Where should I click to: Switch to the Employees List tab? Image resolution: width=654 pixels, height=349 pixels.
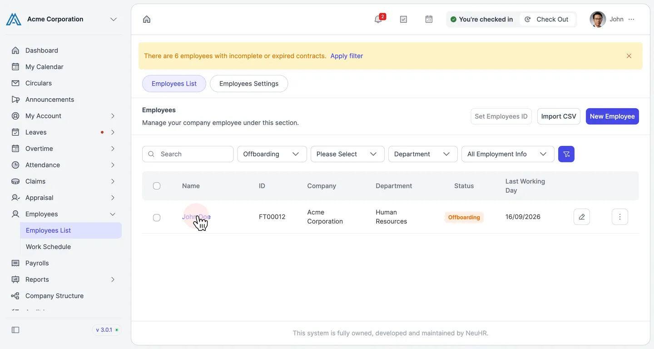point(174,84)
